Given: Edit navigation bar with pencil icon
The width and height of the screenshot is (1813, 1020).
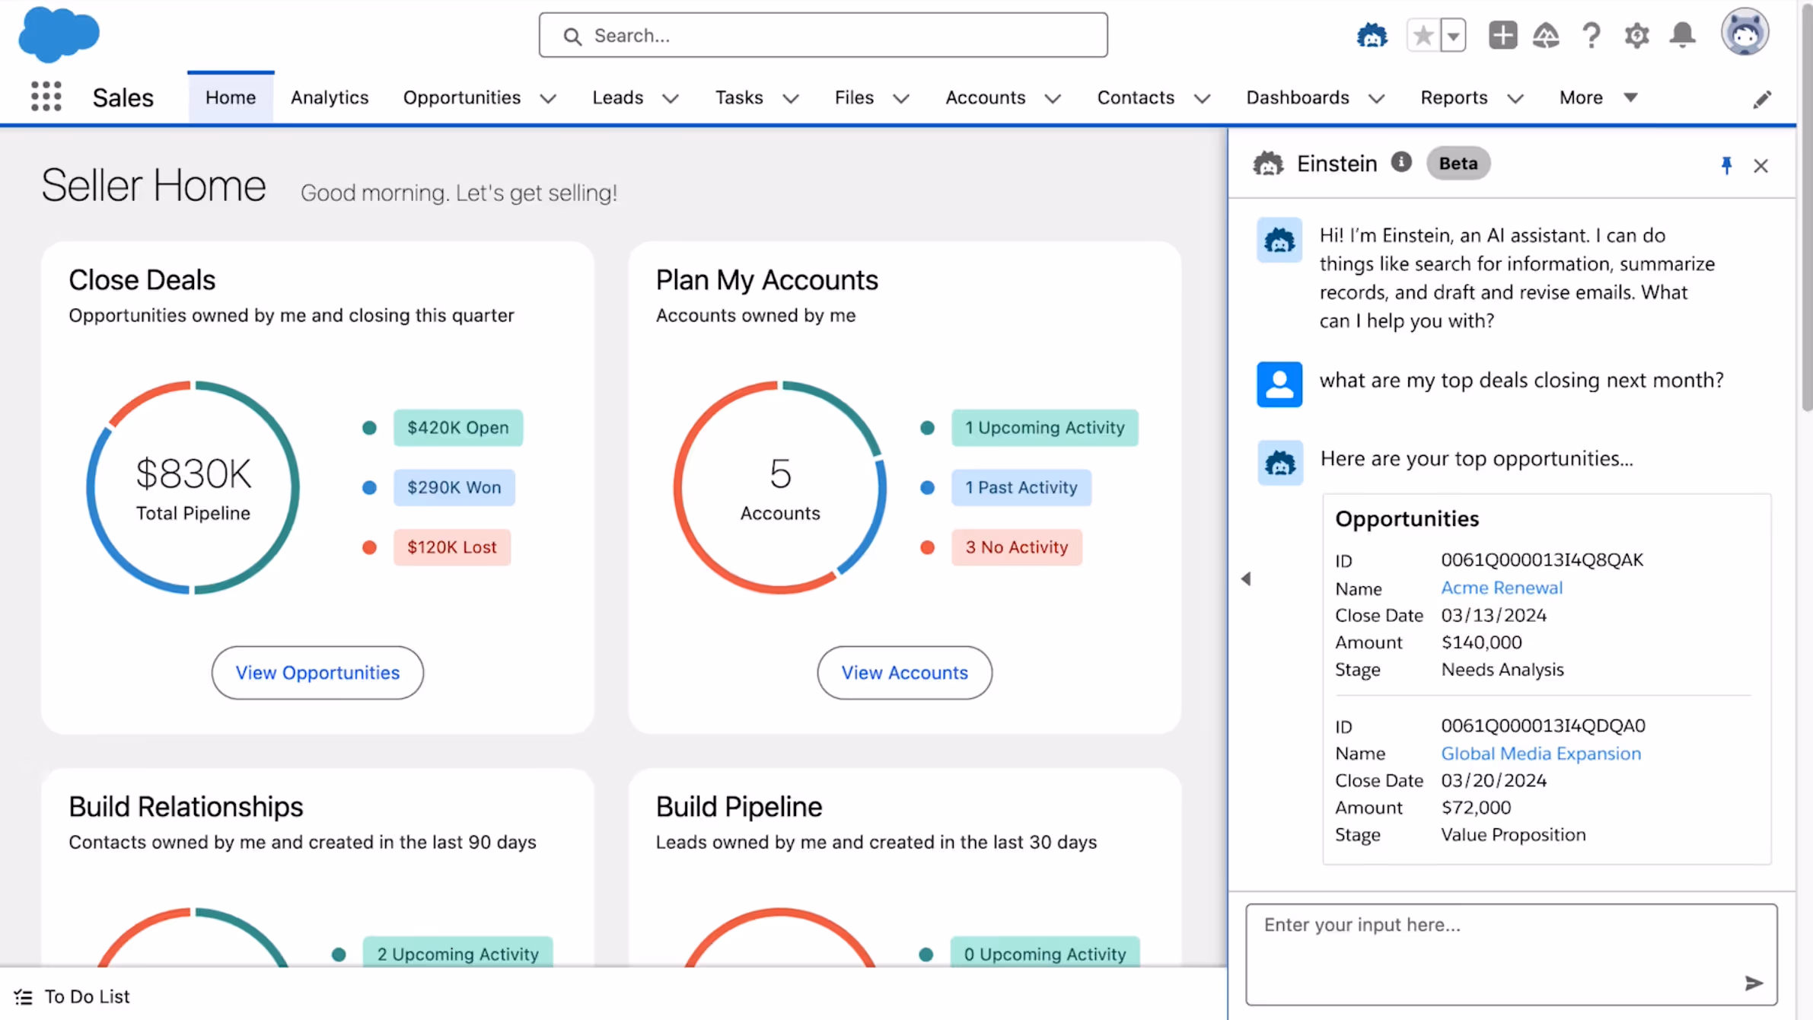Looking at the screenshot, I should (1762, 99).
